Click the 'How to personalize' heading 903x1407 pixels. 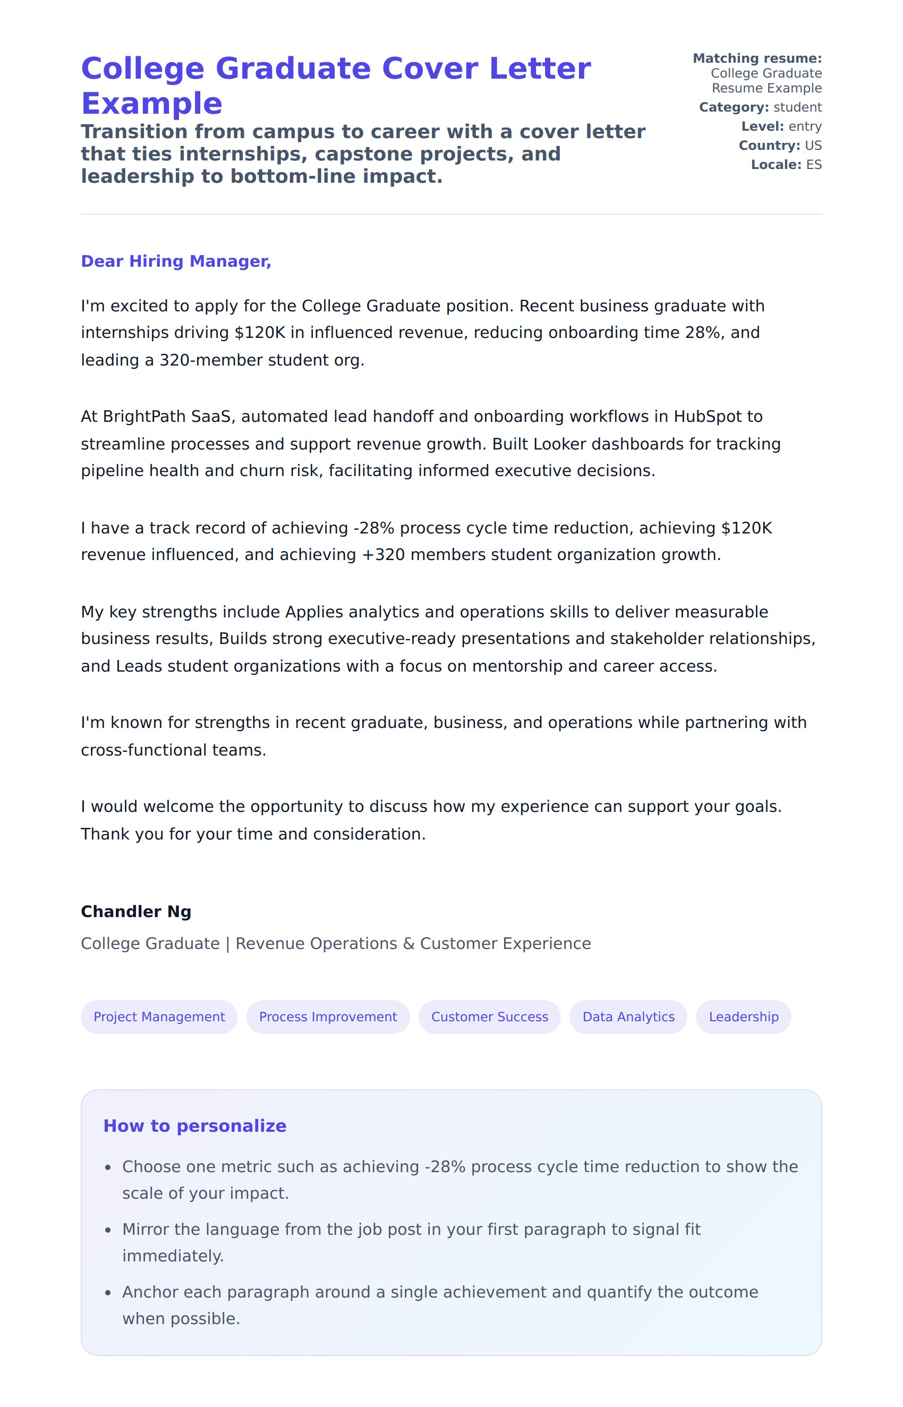pos(194,1126)
